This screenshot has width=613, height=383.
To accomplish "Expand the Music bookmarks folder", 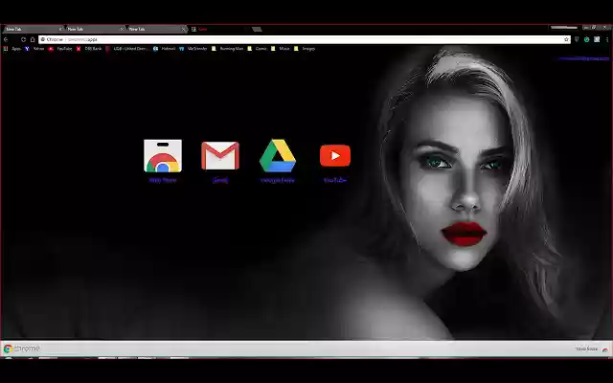I will pos(281,49).
